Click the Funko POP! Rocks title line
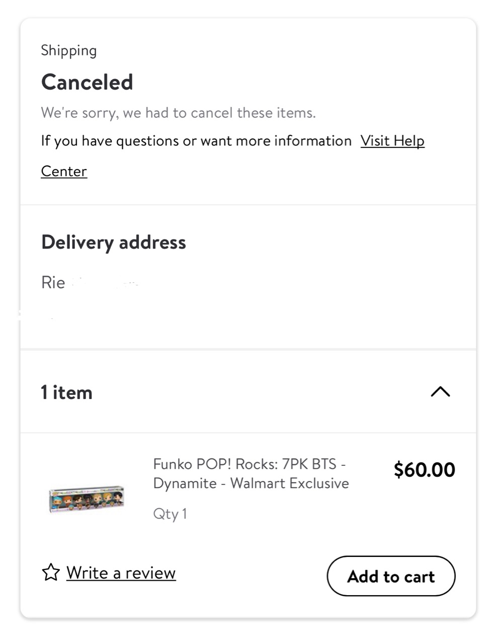The image size is (497, 644). [249, 464]
